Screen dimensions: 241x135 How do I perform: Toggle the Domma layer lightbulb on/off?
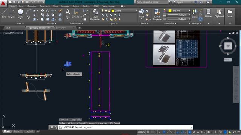pos(102,11)
